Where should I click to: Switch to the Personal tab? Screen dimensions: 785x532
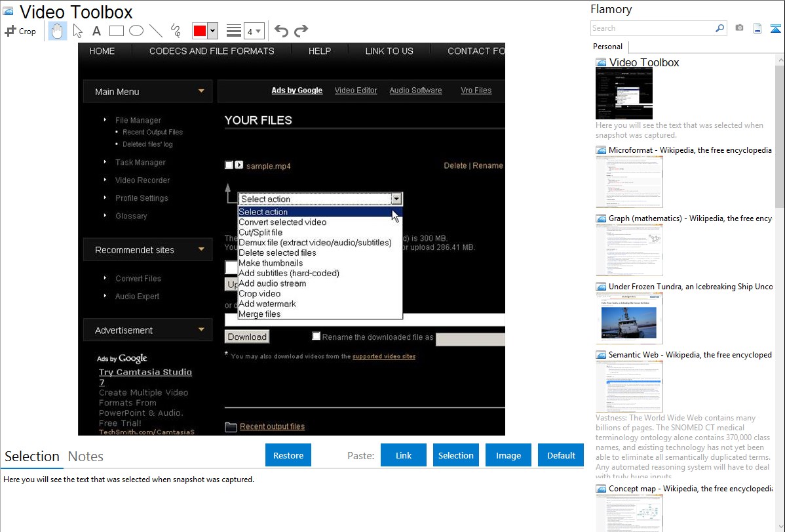607,47
